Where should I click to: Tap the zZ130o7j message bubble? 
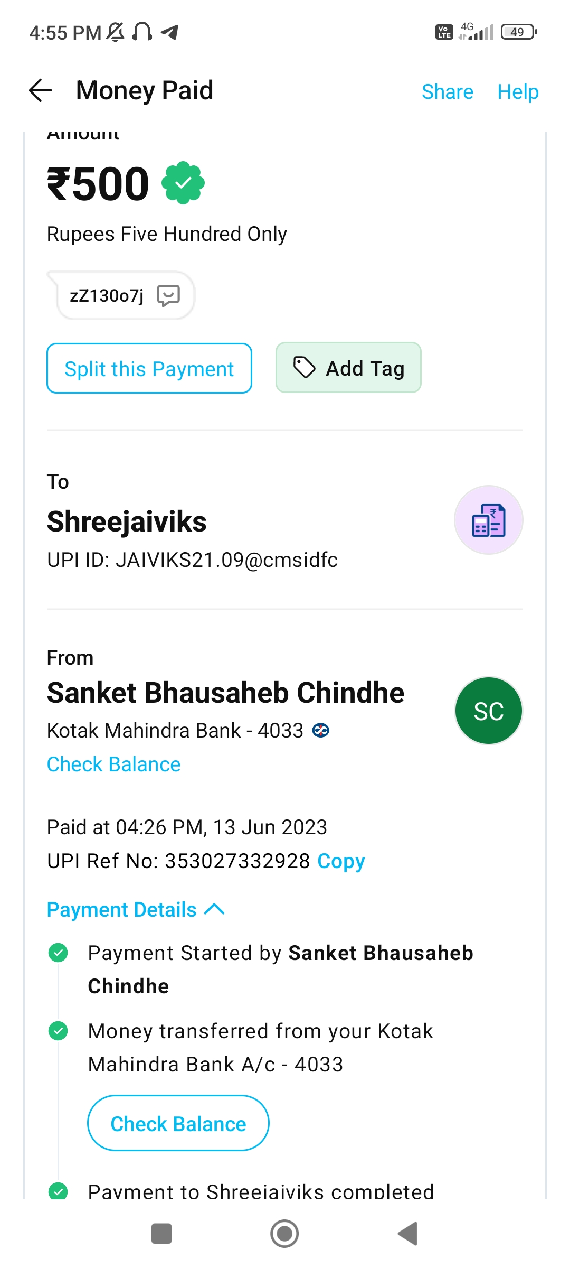107,296
